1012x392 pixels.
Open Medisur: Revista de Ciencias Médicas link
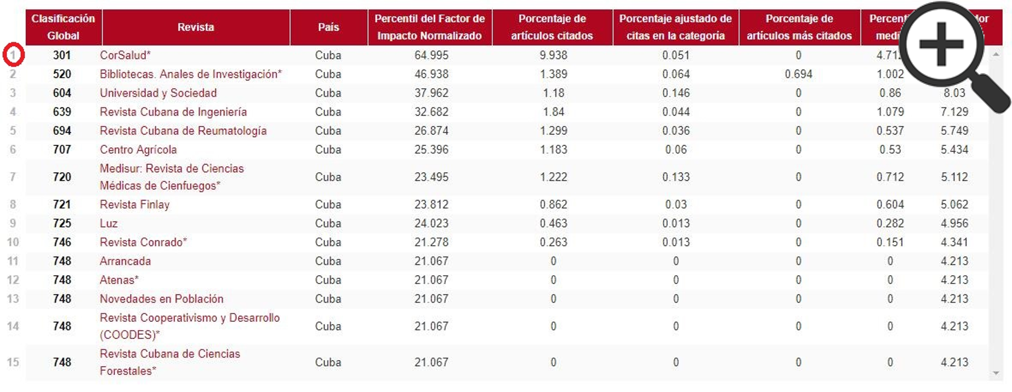(x=171, y=177)
